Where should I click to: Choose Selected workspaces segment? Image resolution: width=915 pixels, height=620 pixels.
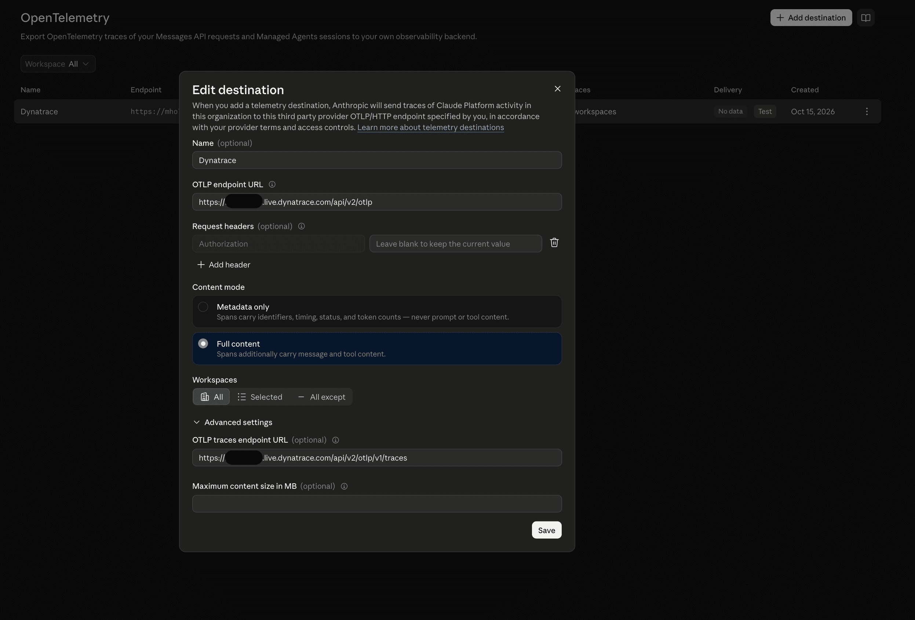coord(260,397)
